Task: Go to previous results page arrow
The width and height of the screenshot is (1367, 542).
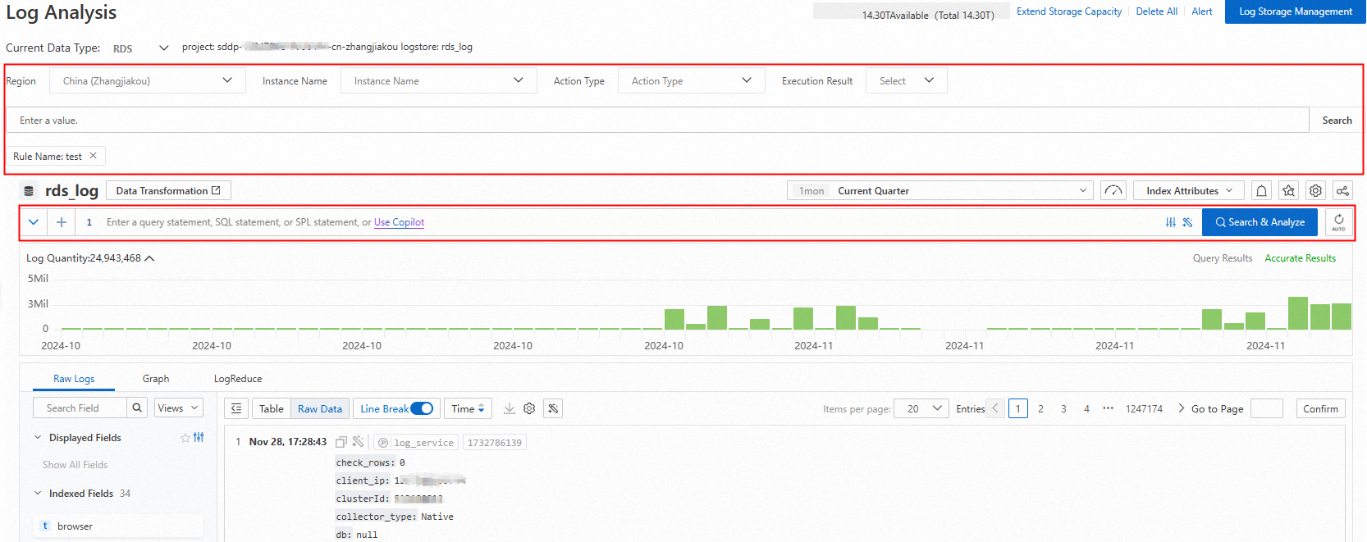Action: tap(995, 408)
